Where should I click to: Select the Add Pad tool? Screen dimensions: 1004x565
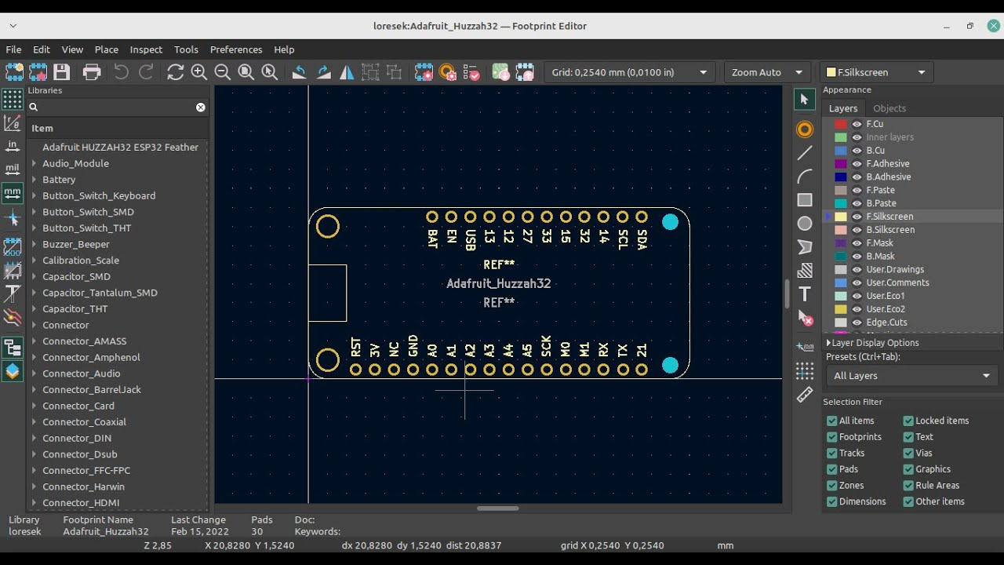click(x=805, y=129)
